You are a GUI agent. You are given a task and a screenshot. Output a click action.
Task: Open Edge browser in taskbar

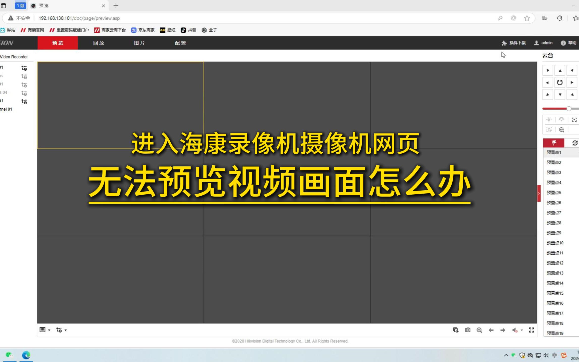coord(26,355)
